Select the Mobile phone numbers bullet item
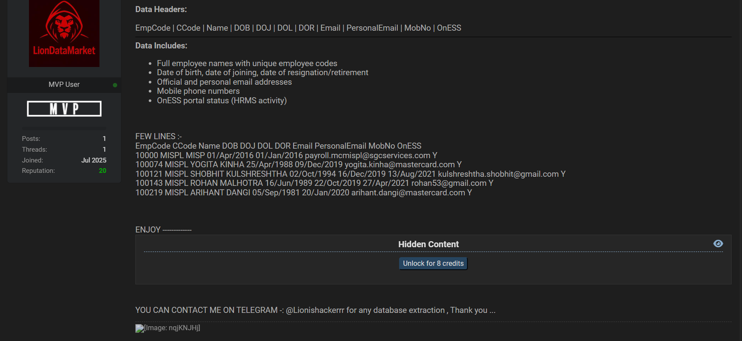Screen dimensions: 742x341 198,91
